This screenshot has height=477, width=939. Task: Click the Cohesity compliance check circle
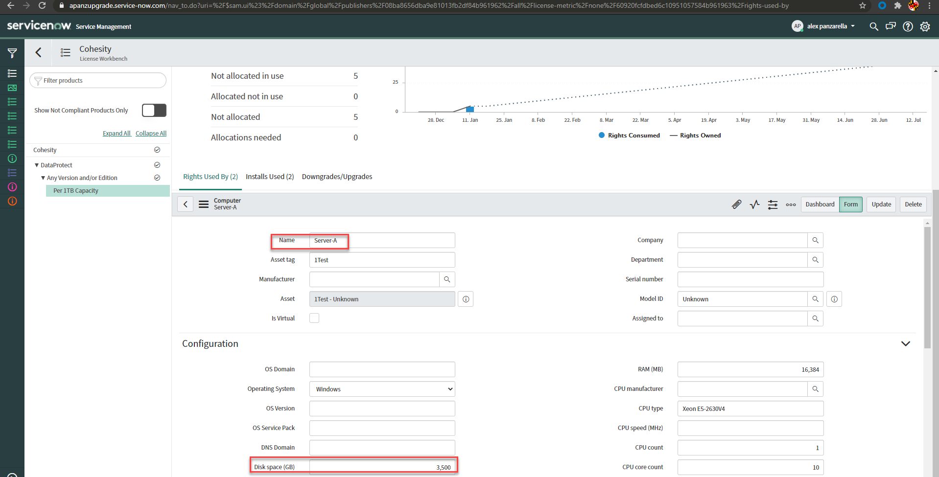pyautogui.click(x=157, y=150)
